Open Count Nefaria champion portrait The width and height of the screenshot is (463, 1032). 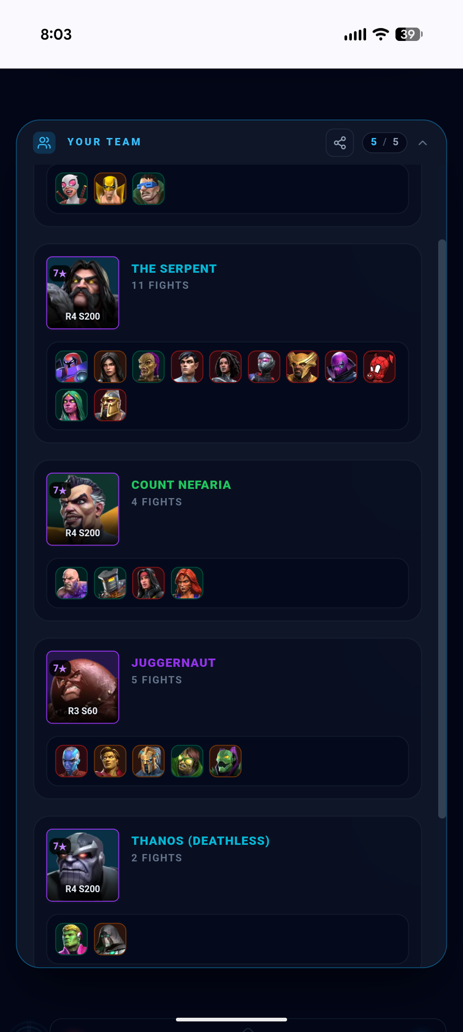[x=83, y=509]
